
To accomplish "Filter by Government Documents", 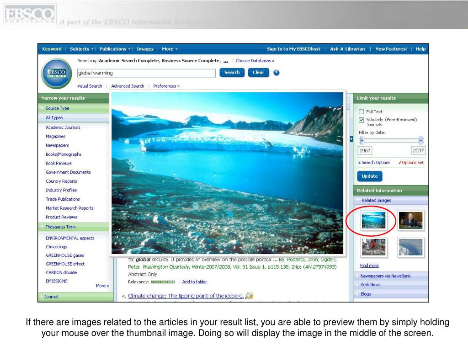I will pos(69,172).
